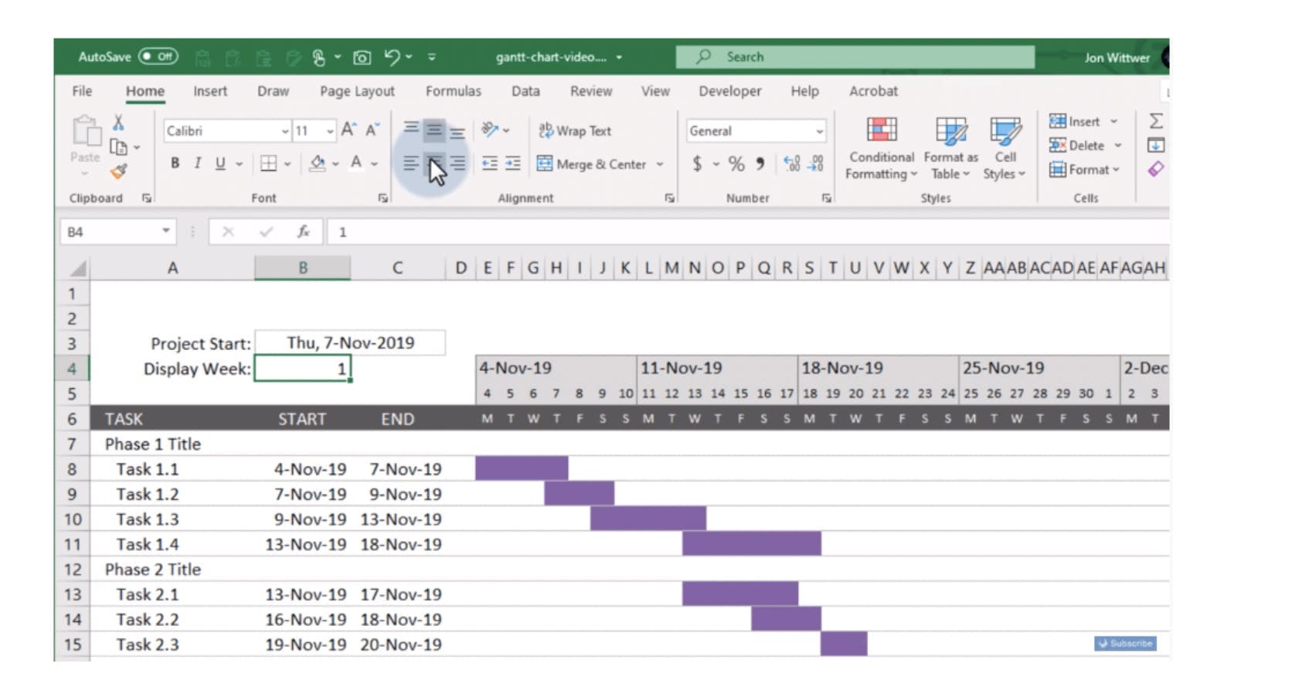The width and height of the screenshot is (1309, 694).
Task: Click the Select All corner triangle
Action: tap(78, 268)
